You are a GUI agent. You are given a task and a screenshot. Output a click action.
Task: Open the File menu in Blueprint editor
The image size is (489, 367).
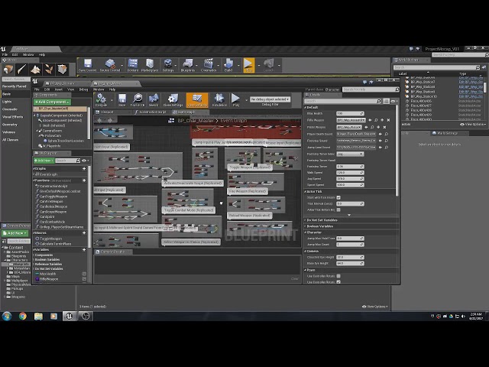[37, 89]
